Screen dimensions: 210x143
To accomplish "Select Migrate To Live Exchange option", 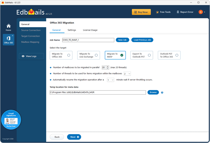I will pyautogui.click(x=89, y=55).
